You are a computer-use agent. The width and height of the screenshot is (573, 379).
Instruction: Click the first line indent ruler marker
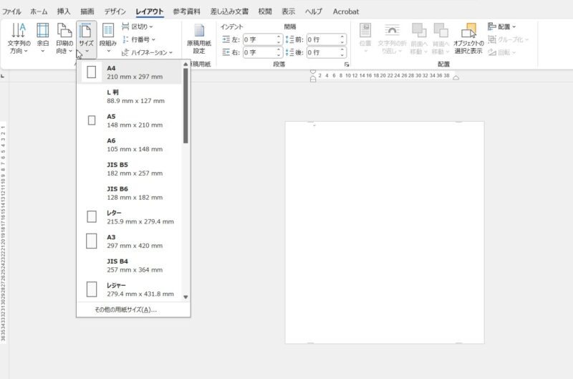313,72
